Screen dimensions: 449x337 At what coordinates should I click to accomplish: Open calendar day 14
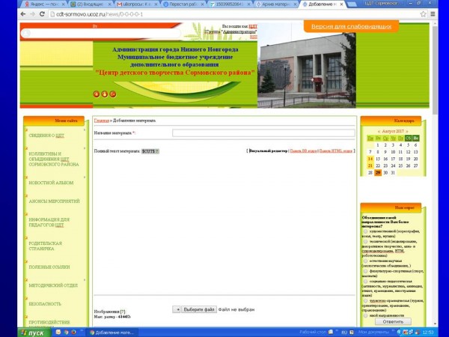click(370, 159)
